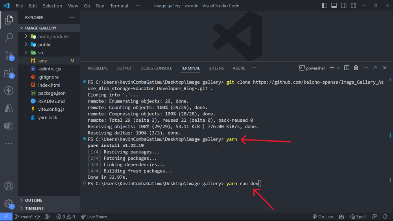Create new terminal plus icon
The image size is (393, 221).
tap(332, 68)
